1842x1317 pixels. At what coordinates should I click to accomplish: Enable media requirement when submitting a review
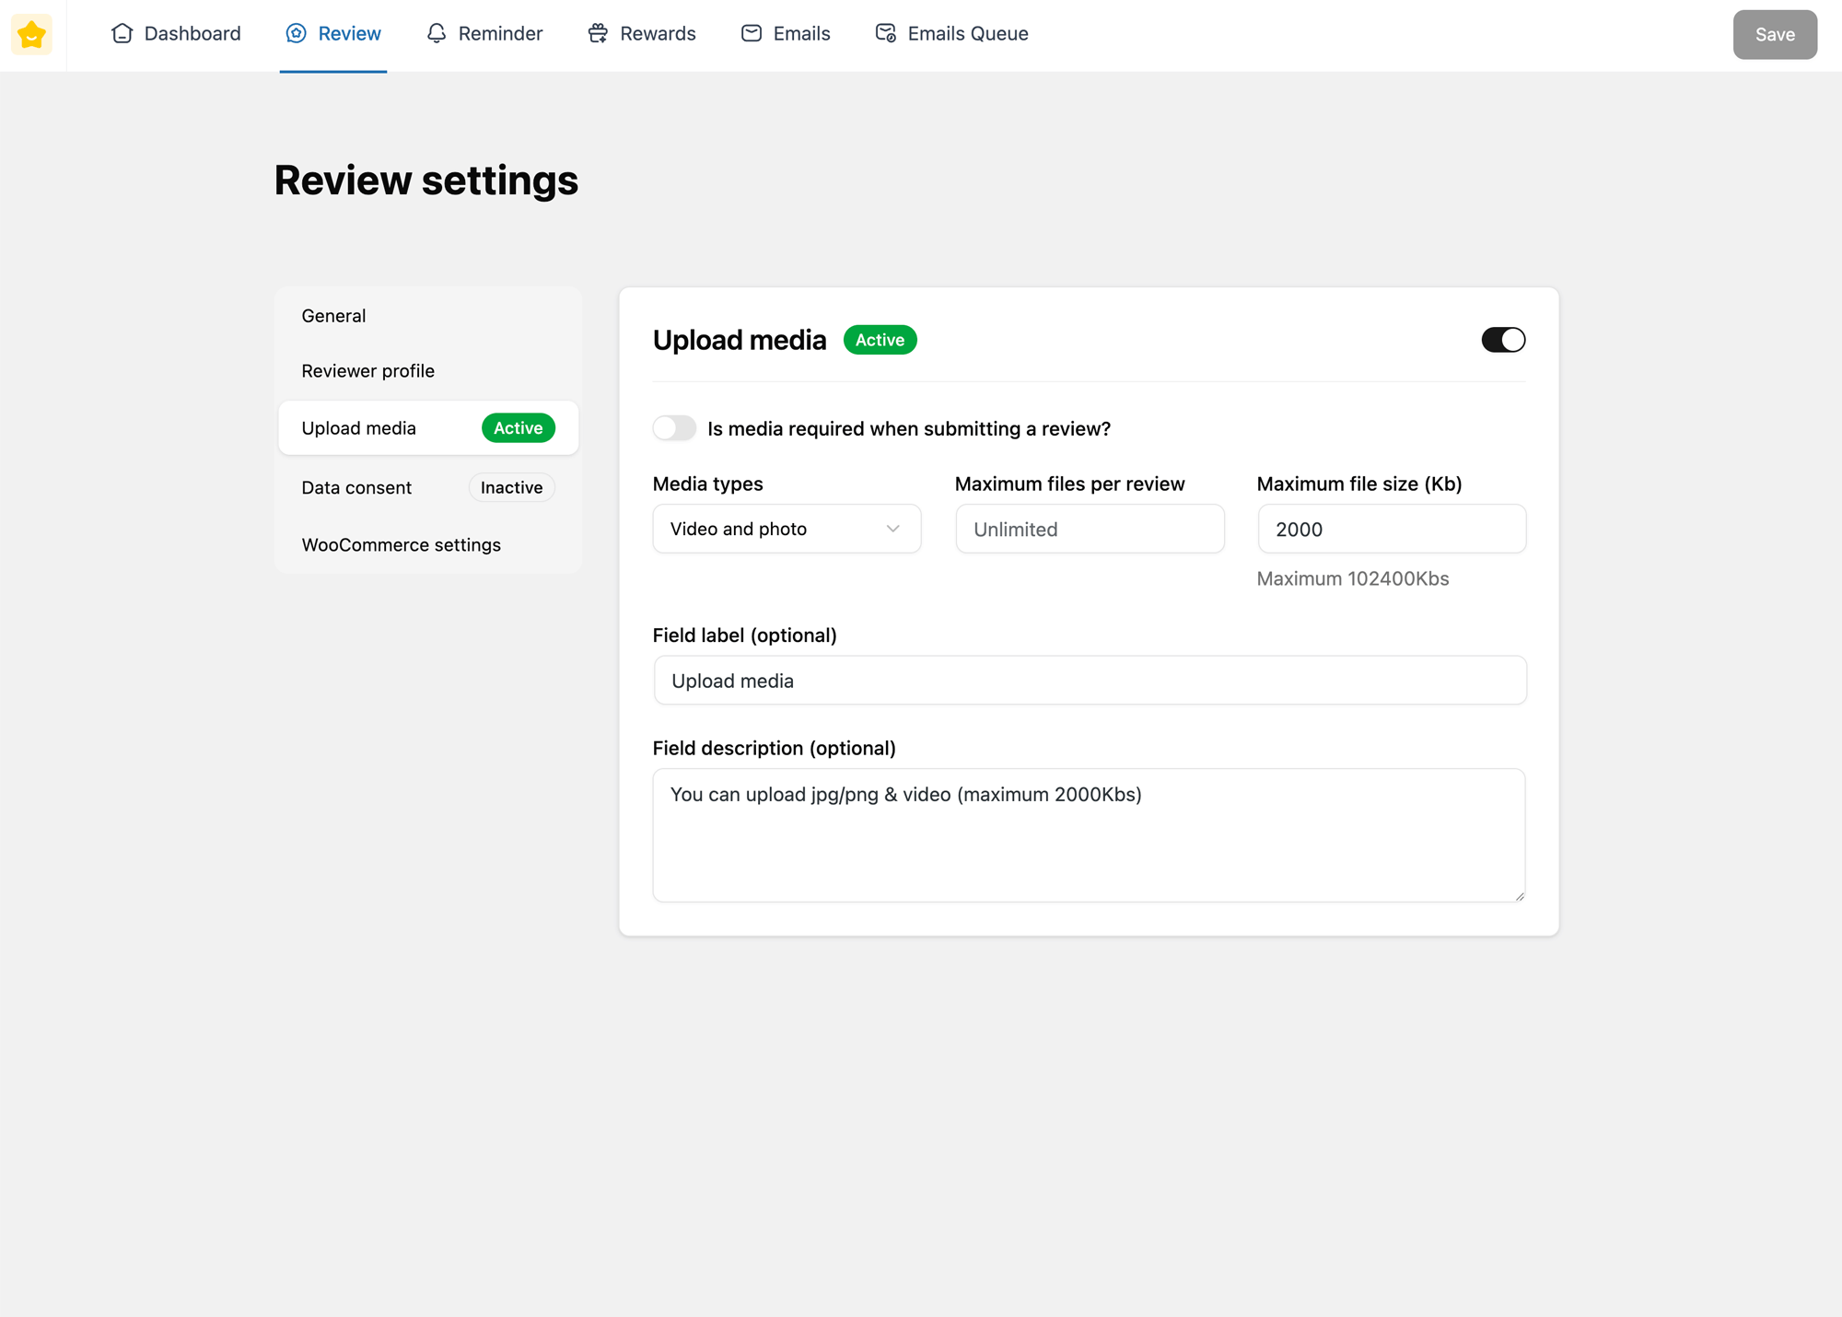pyautogui.click(x=674, y=428)
